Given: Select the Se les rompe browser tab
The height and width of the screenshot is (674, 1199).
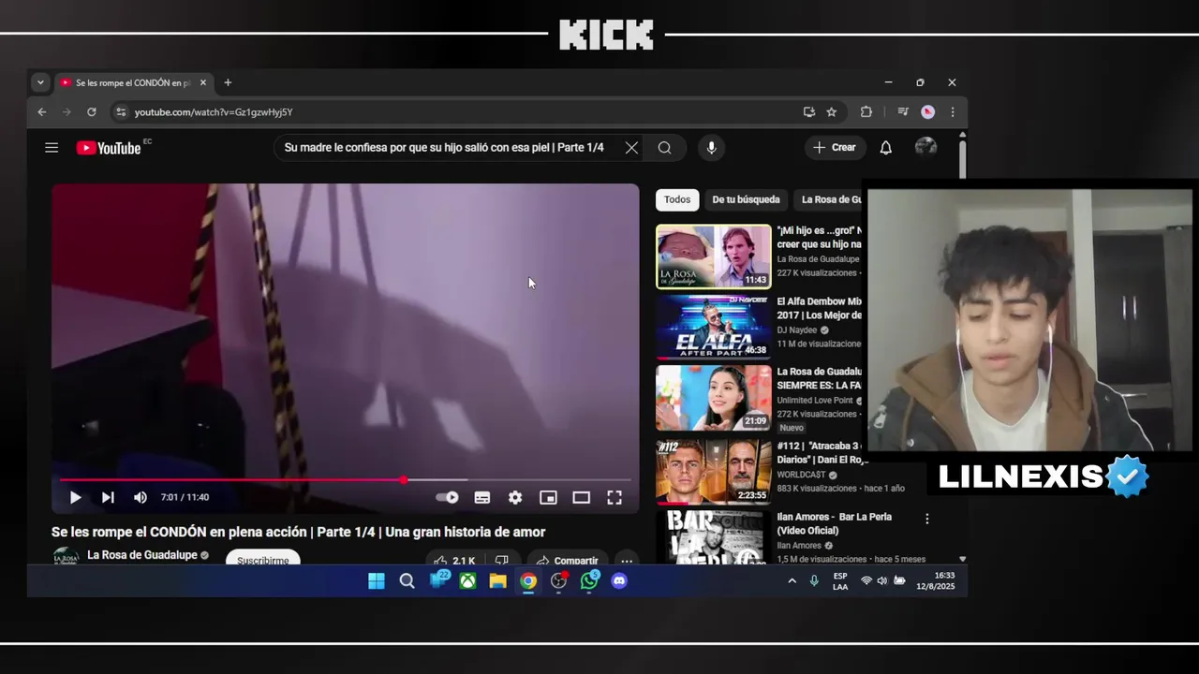Looking at the screenshot, I should [x=131, y=82].
